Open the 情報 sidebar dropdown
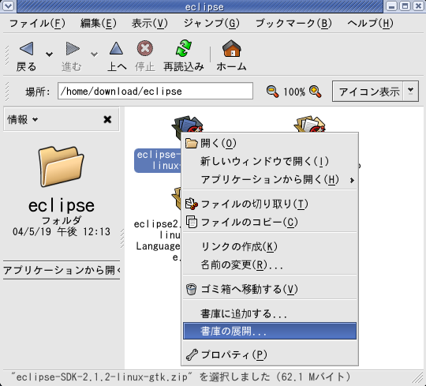The height and width of the screenshot is (386, 426). coord(23,119)
